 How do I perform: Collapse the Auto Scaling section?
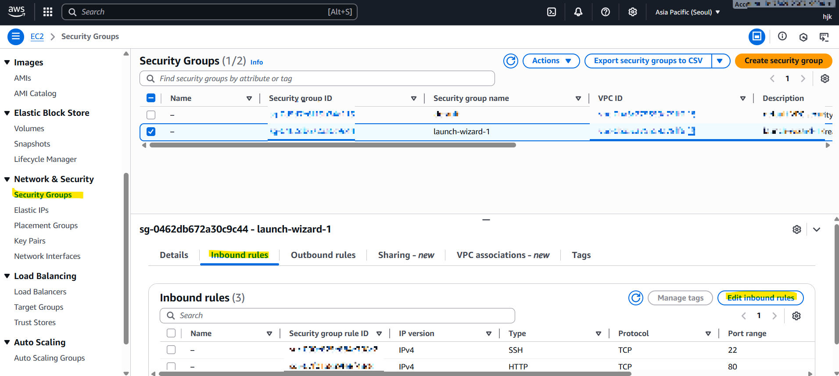(7, 342)
